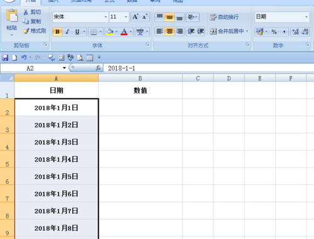Open font name 宋体 dropdown
This screenshot has height=239, width=314.
pos(106,17)
